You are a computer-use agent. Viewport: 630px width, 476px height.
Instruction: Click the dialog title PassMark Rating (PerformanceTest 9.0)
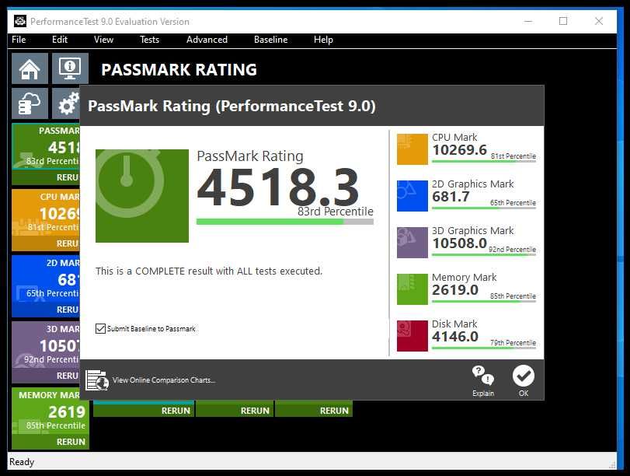[x=231, y=107]
